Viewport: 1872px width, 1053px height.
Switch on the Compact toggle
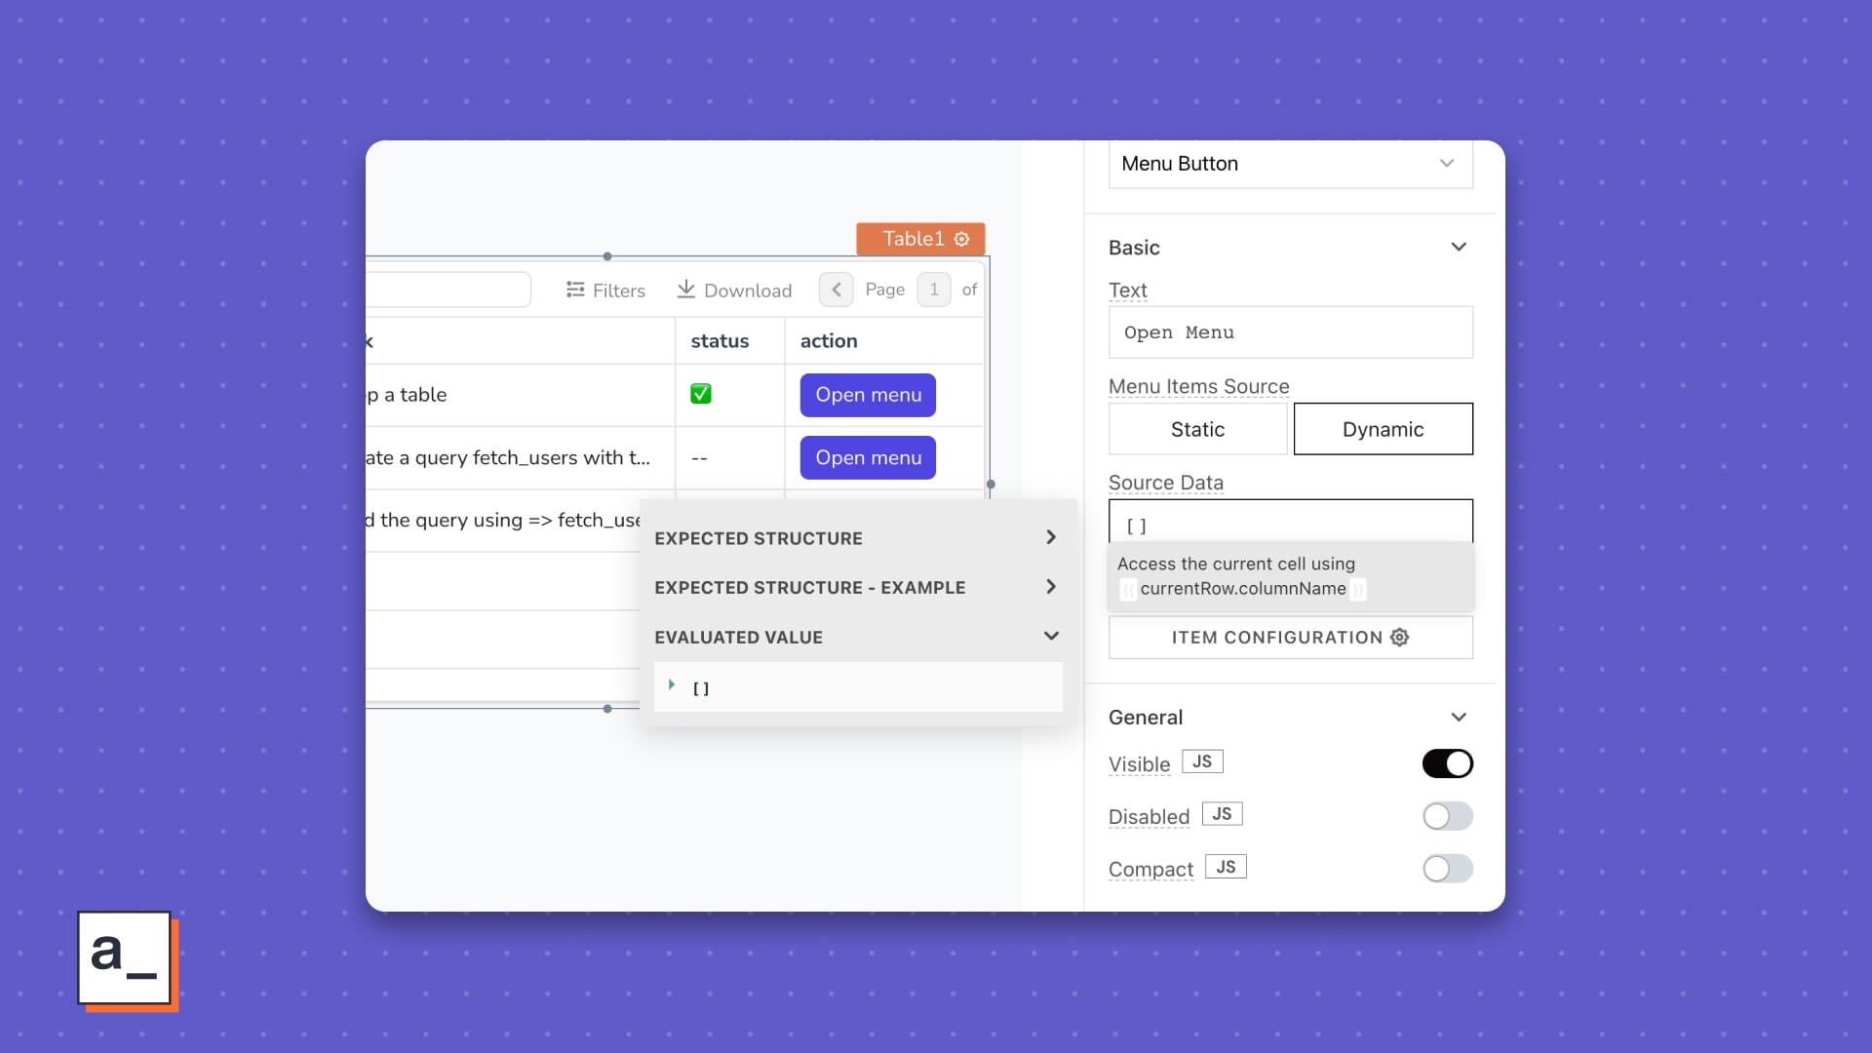1447,869
